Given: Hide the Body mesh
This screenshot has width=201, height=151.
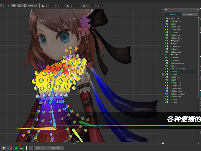Looking at the screenshot, I should 167,71.
